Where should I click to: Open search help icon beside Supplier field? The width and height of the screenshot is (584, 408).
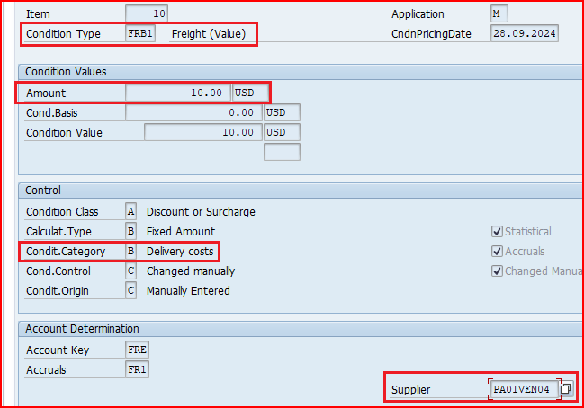[566, 389]
